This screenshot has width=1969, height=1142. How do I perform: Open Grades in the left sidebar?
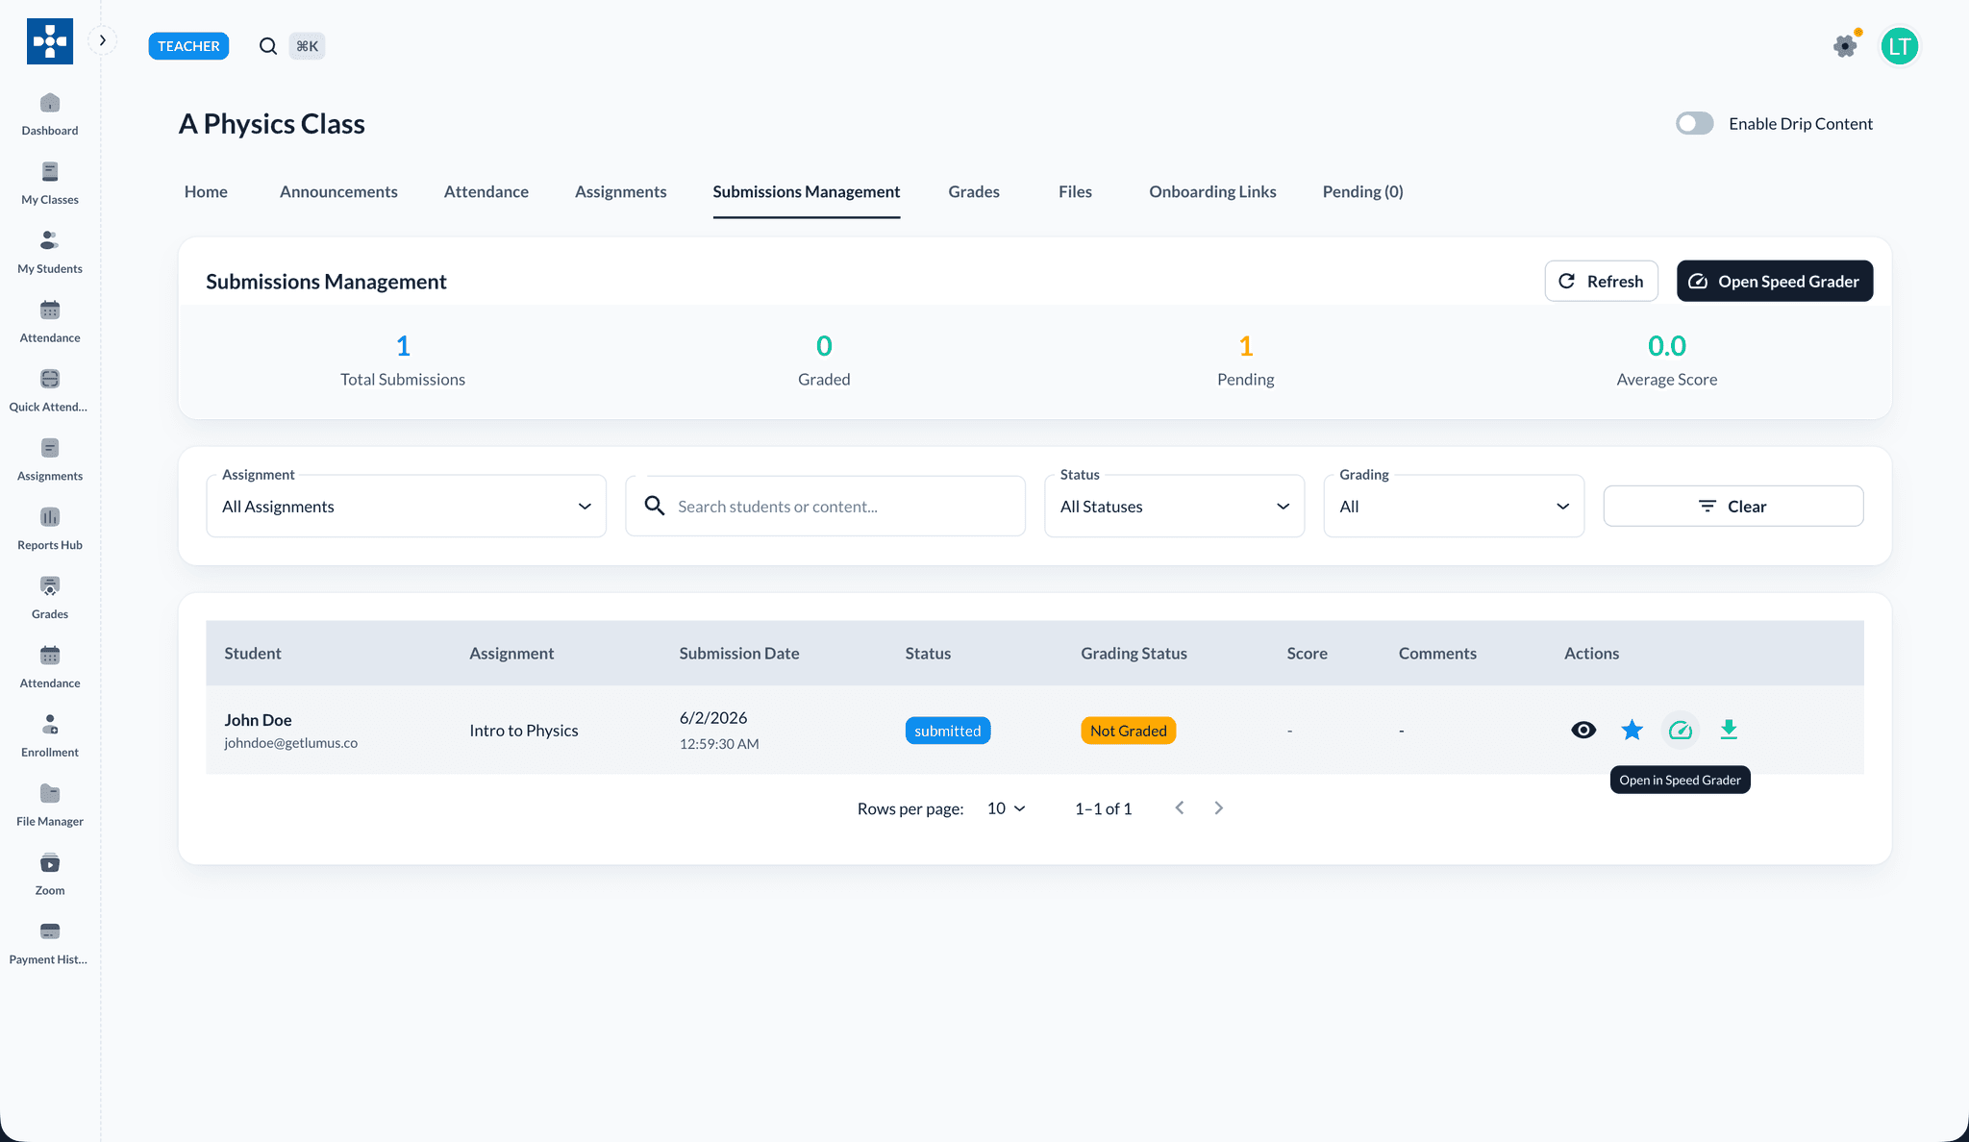coord(50,599)
